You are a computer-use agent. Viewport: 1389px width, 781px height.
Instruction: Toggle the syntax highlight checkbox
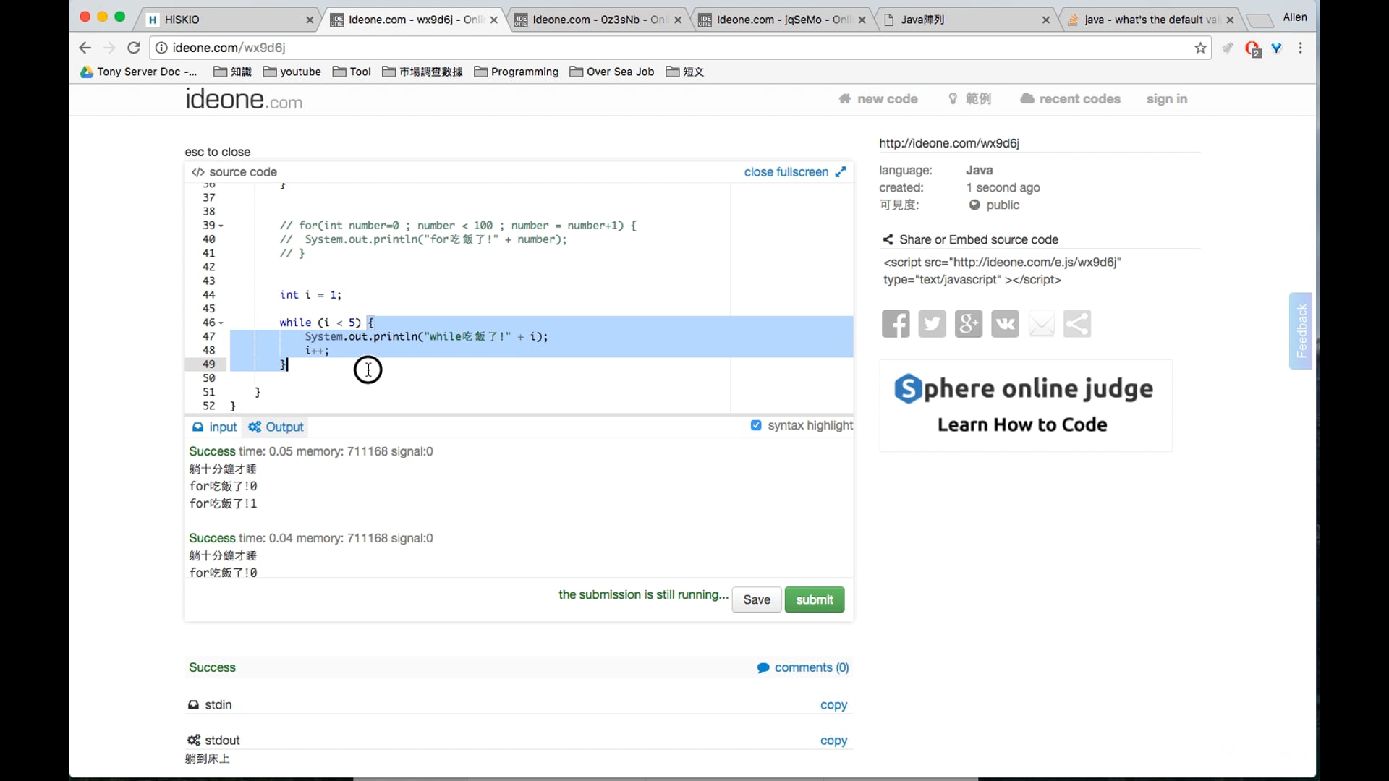(756, 425)
